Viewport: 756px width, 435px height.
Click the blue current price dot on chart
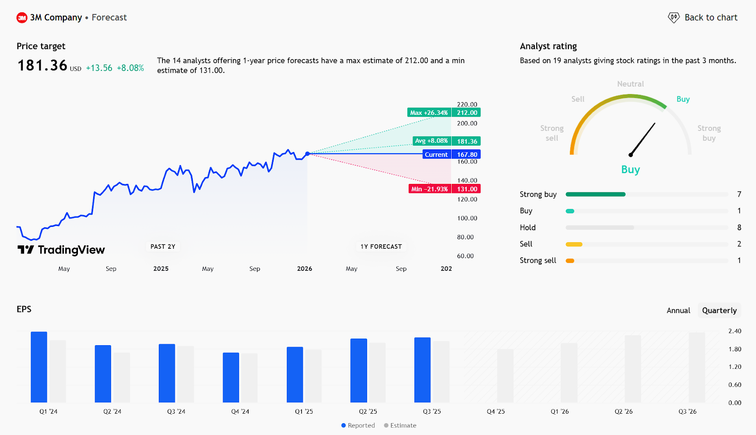308,154
